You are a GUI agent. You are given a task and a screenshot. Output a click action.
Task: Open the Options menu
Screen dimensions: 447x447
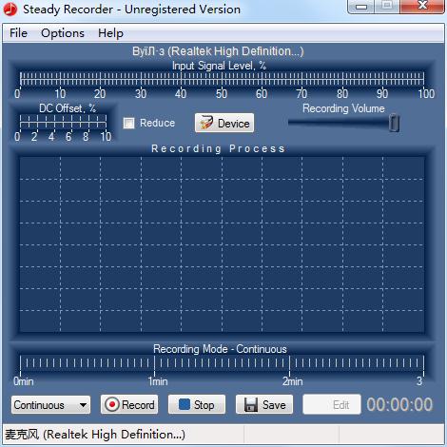click(63, 33)
